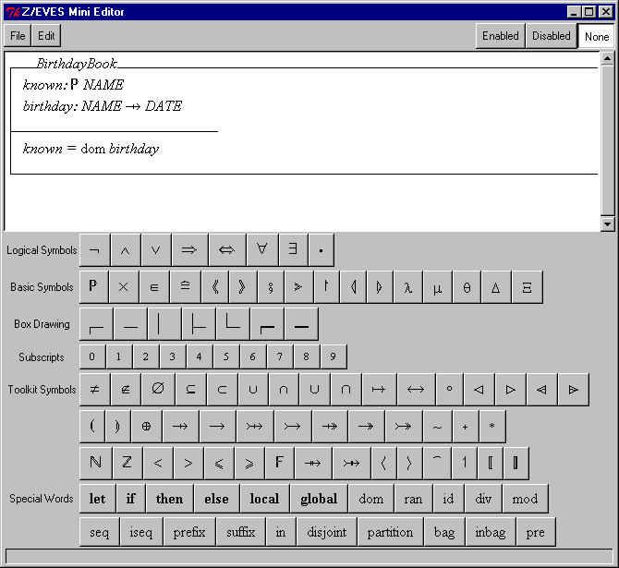Insert the negation symbol ¬

[94, 250]
